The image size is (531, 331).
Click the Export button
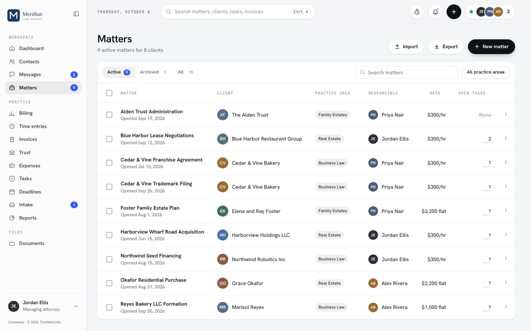pos(446,47)
